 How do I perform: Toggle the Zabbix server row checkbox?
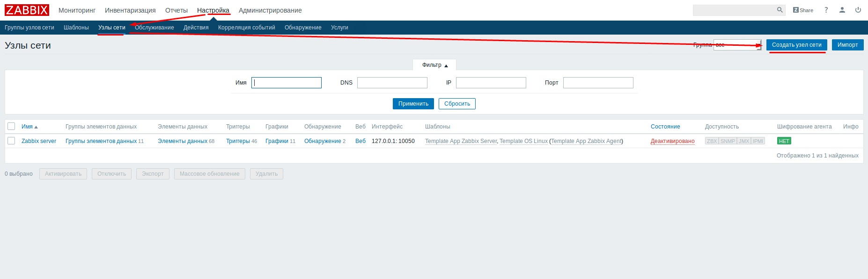(x=11, y=141)
